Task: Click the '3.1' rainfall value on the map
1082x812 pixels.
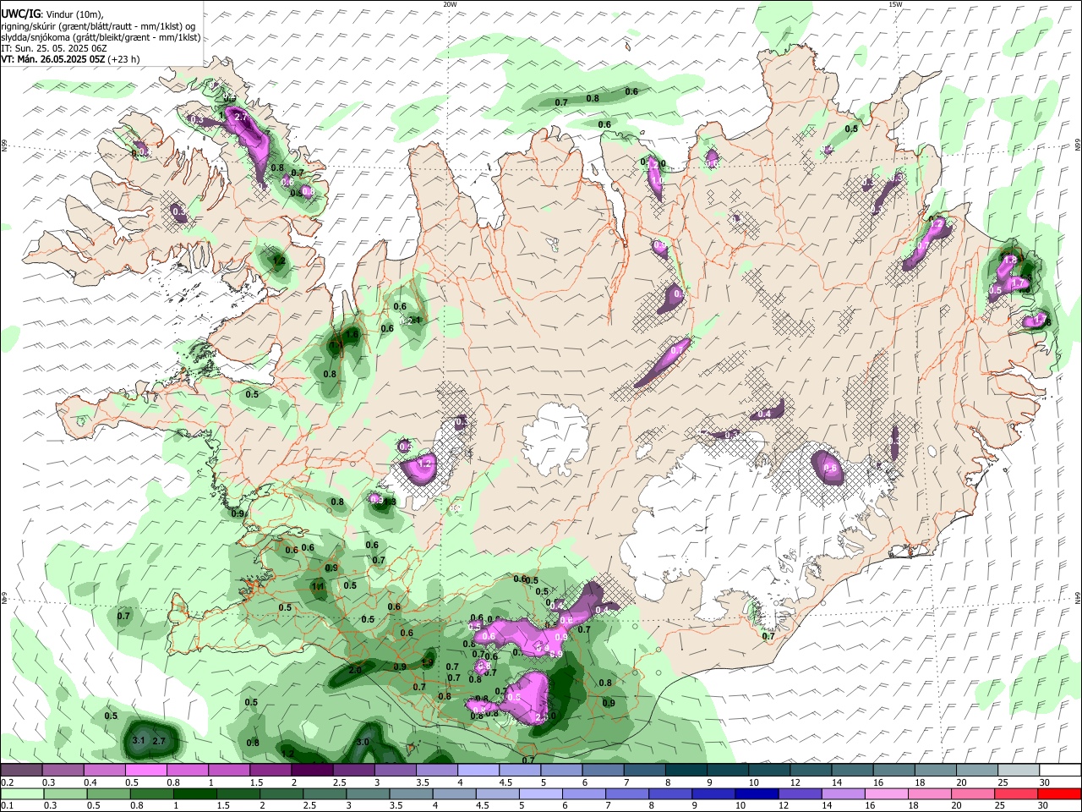Action: pos(139,741)
